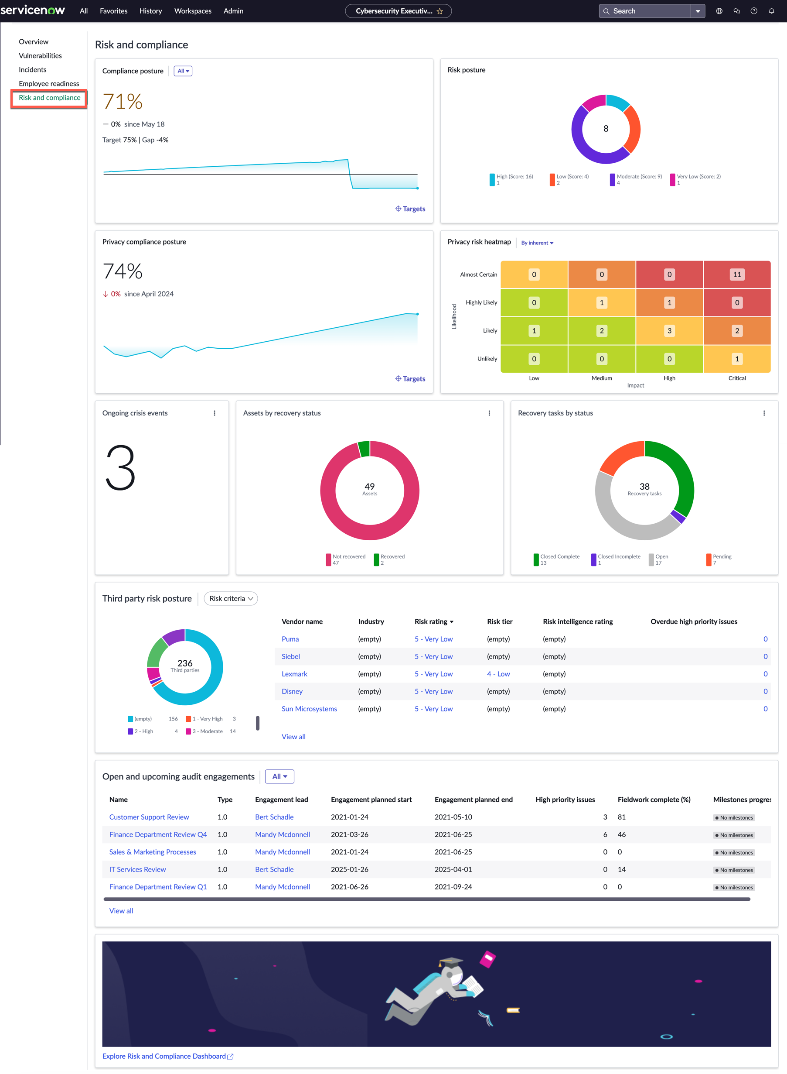
Task: Click Mandy Mcdonnell for Sales & Marketing Processes
Action: 283,851
